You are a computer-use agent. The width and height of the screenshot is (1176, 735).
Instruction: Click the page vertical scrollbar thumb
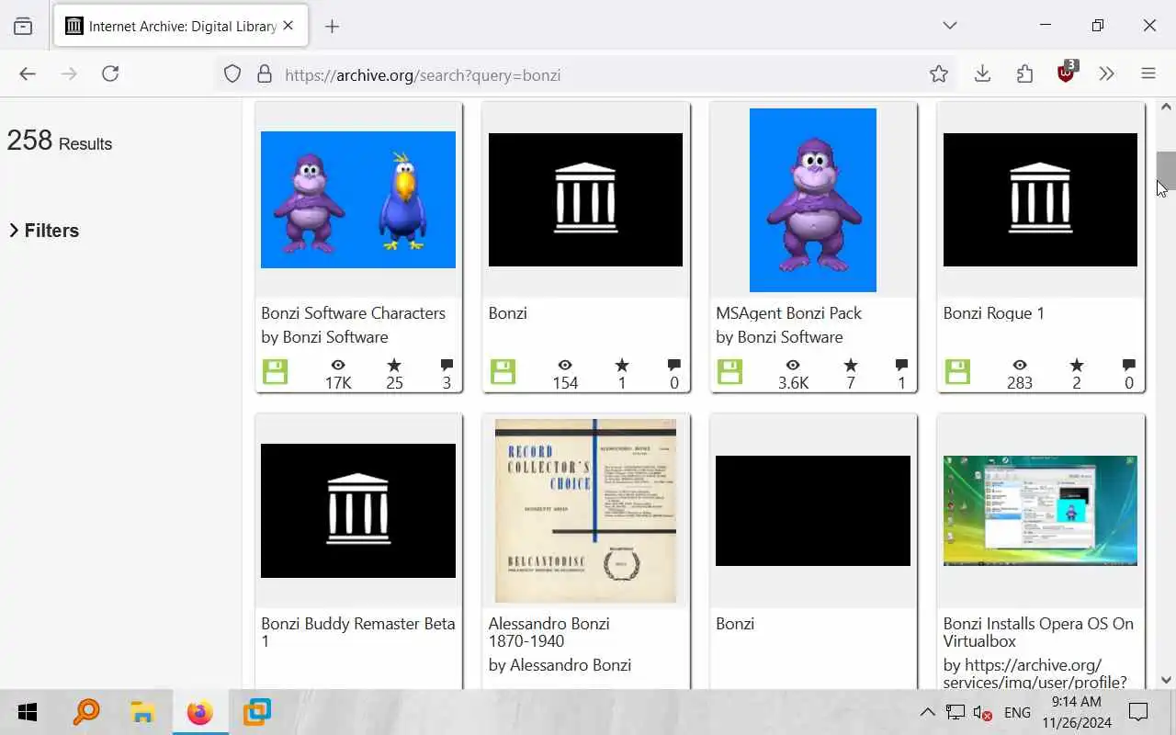tap(1166, 171)
